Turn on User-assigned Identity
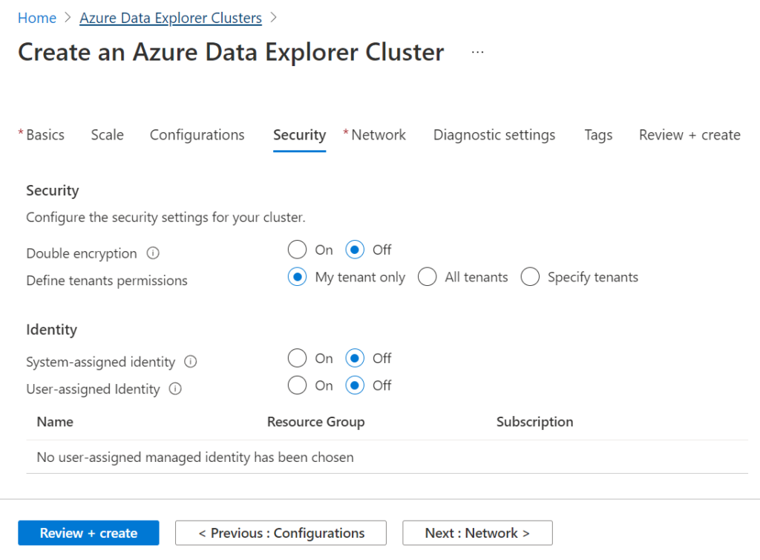Viewport: 760px width, 560px height. pyautogui.click(x=297, y=385)
